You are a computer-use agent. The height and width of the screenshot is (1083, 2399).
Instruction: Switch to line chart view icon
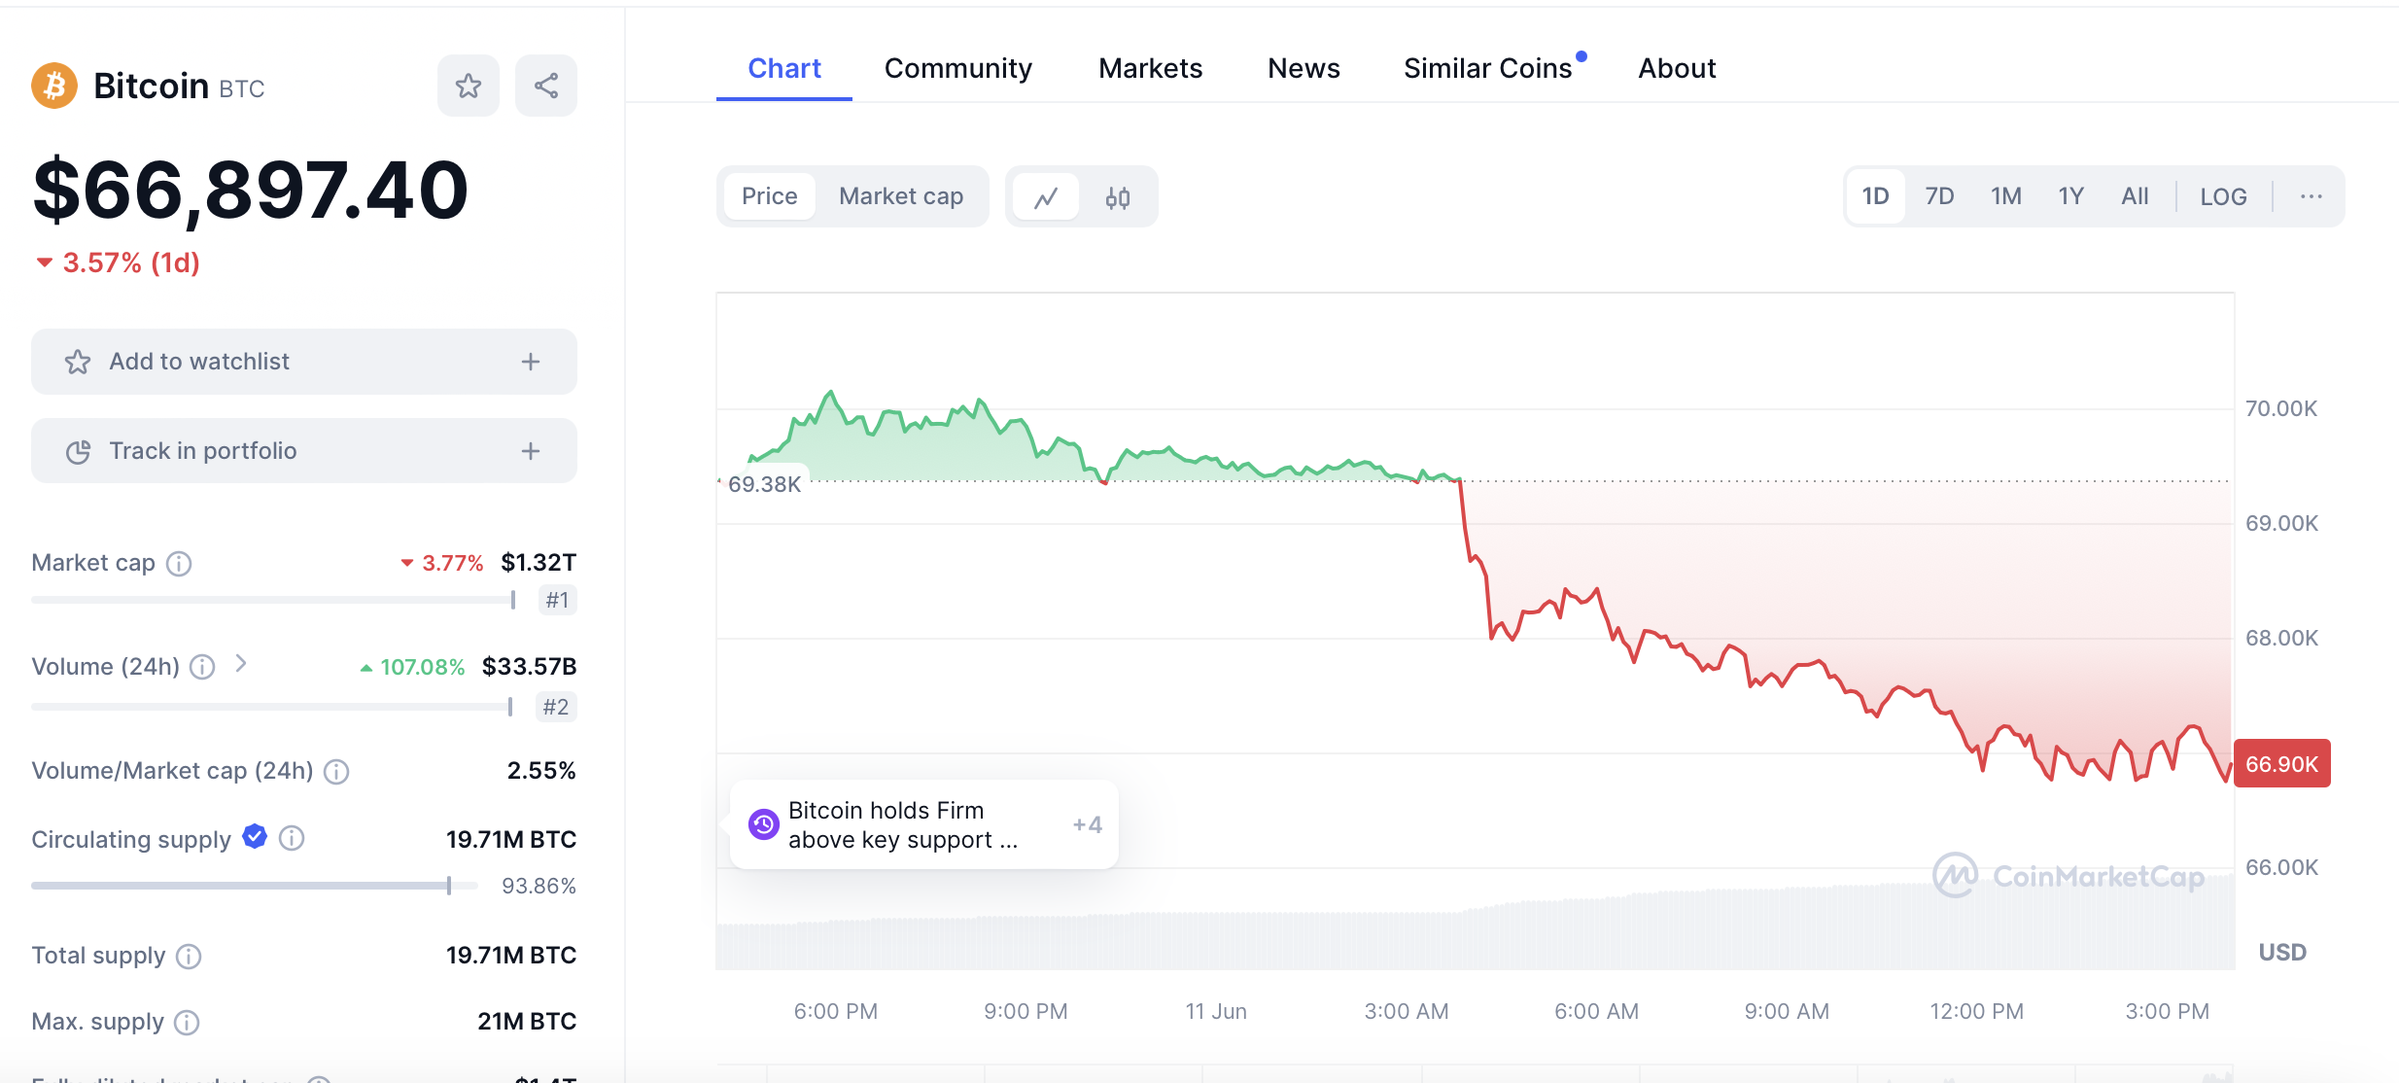click(x=1046, y=197)
